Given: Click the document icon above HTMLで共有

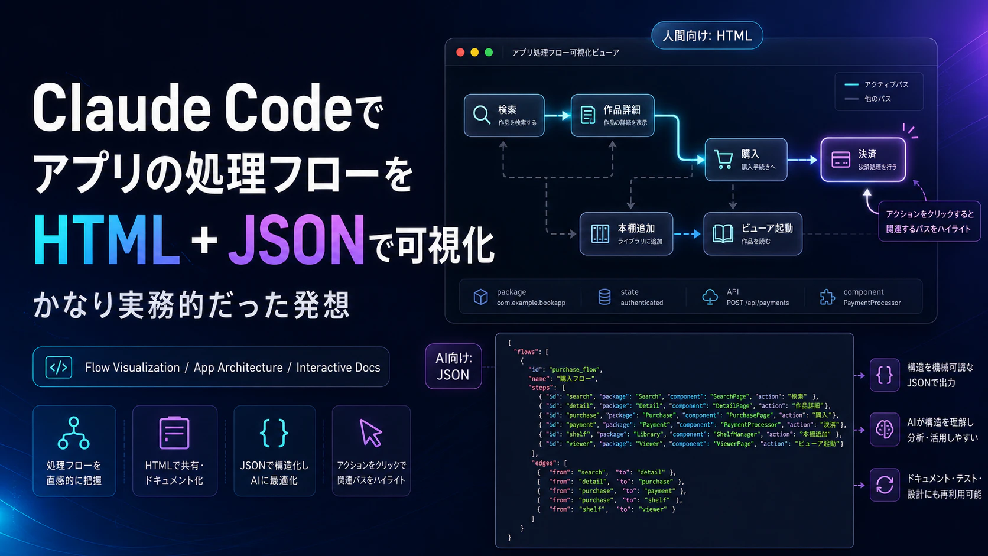Looking at the screenshot, I should pos(174,433).
